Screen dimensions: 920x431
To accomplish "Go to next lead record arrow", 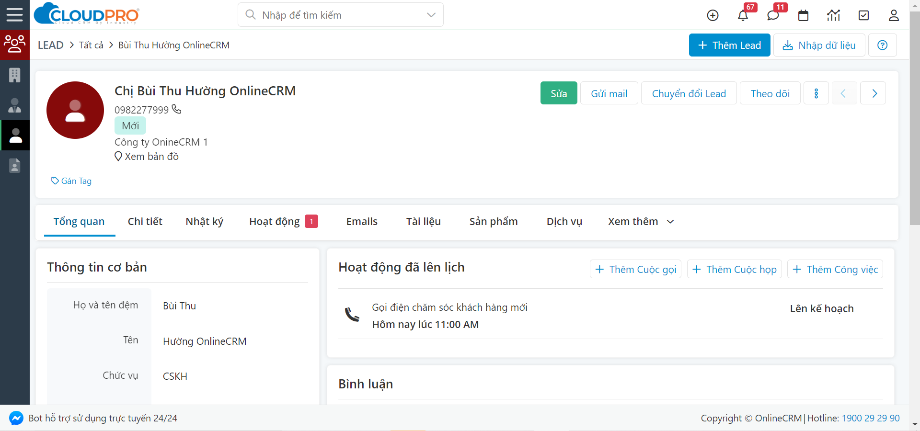I will click(873, 93).
